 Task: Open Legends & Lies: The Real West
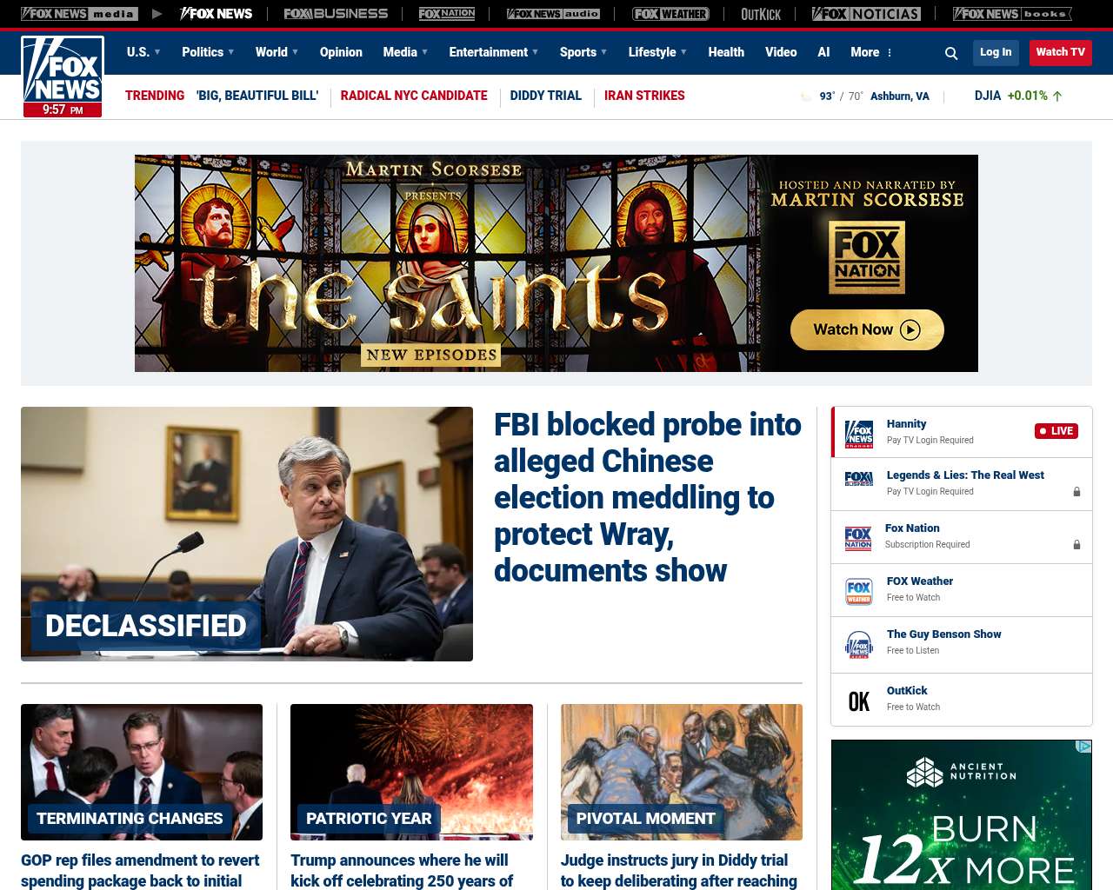tap(962, 484)
